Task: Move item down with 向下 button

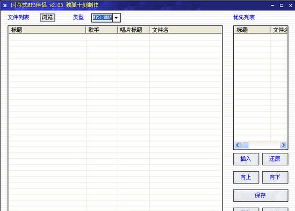Action: [275, 177]
